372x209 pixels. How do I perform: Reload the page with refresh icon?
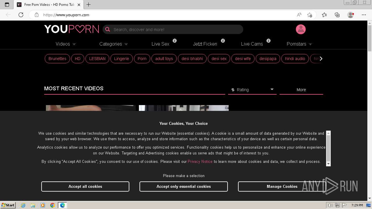click(x=21, y=15)
